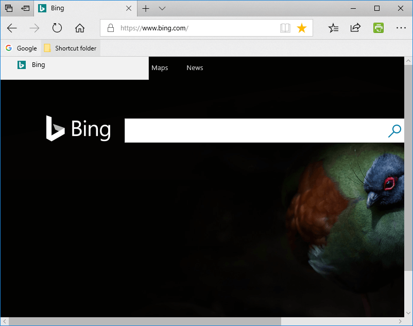Collapse the Shortcut folder favorite
This screenshot has height=326, width=413.
(x=71, y=48)
